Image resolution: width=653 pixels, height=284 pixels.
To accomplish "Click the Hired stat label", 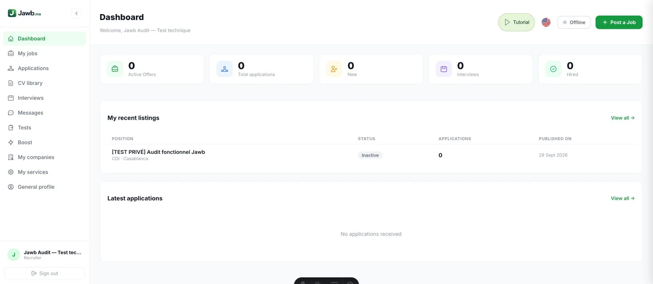I will tap(572, 75).
